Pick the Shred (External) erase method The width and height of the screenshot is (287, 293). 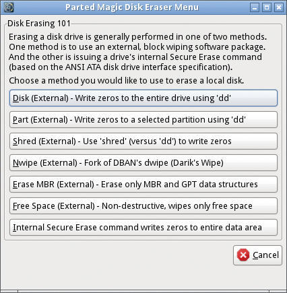(143, 141)
